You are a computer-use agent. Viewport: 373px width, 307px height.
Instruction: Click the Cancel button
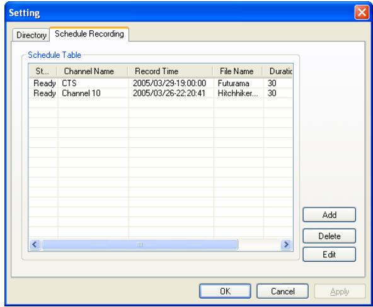(283, 291)
